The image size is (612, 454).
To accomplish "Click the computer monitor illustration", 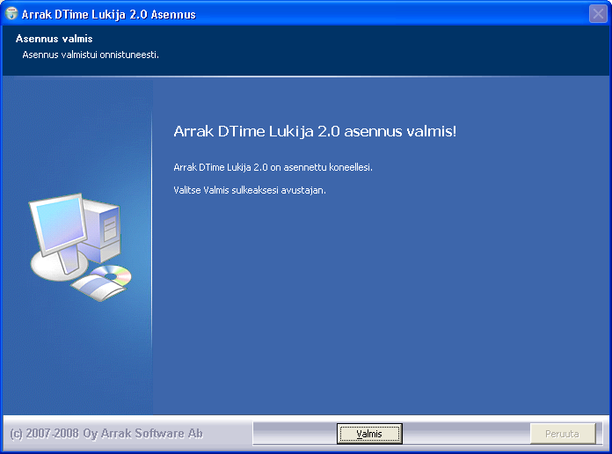I will (x=59, y=224).
